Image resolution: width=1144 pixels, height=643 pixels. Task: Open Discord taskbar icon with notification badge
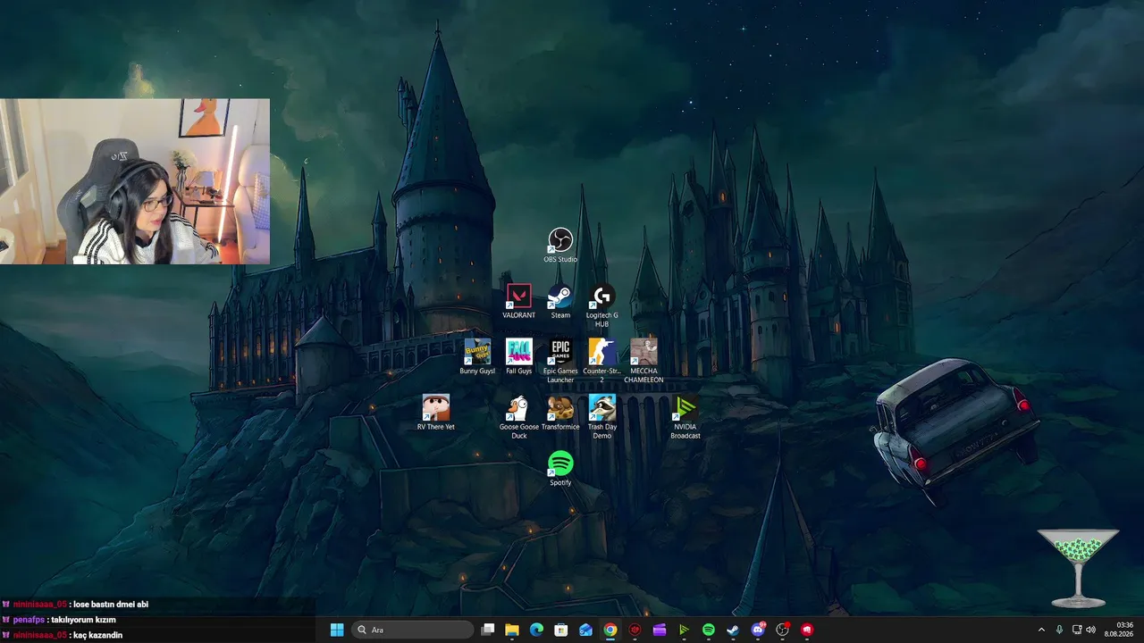tap(759, 630)
